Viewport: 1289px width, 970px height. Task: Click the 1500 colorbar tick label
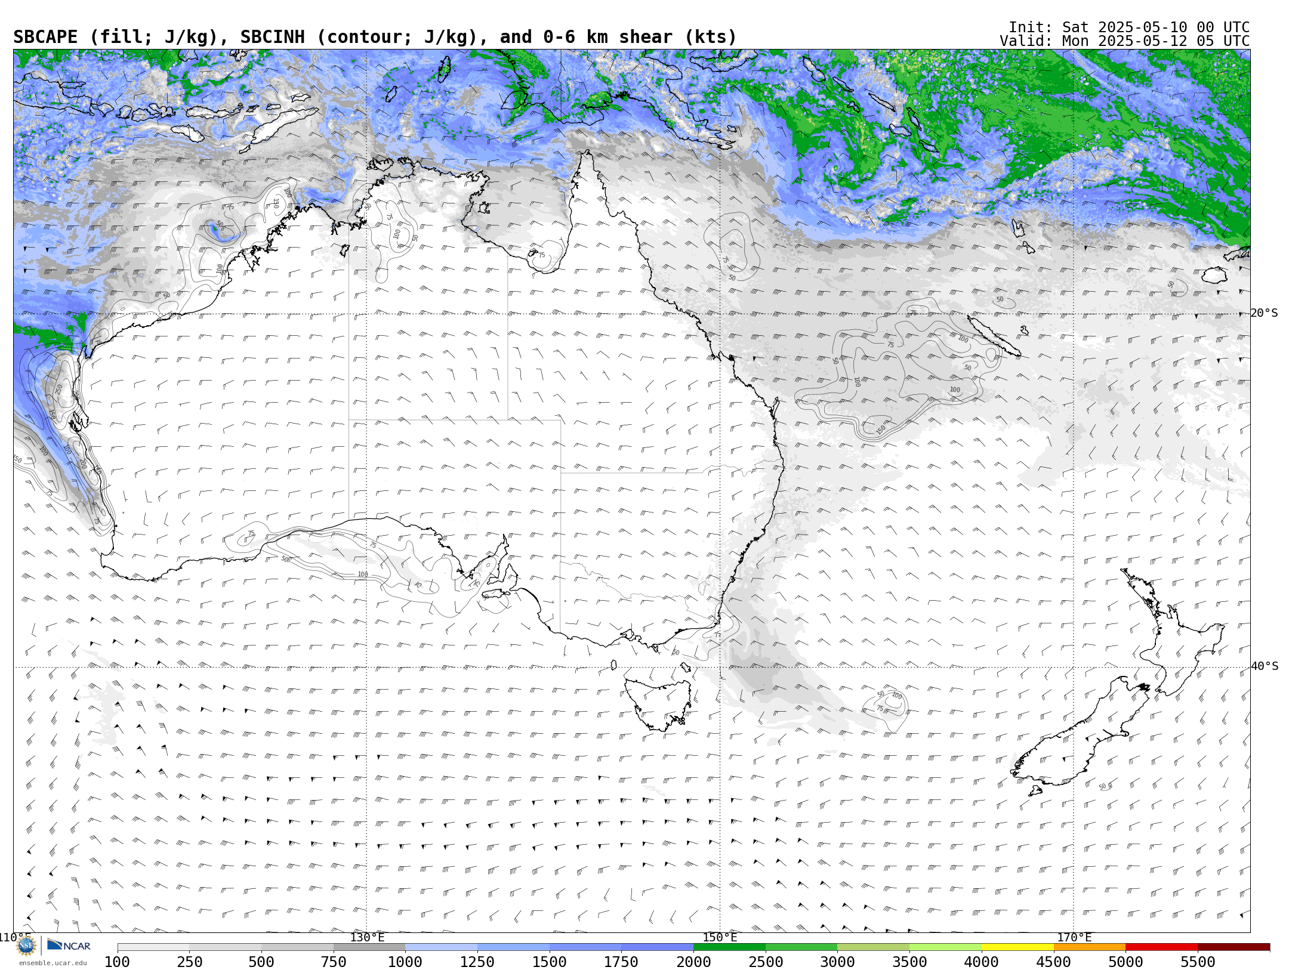(x=550, y=962)
